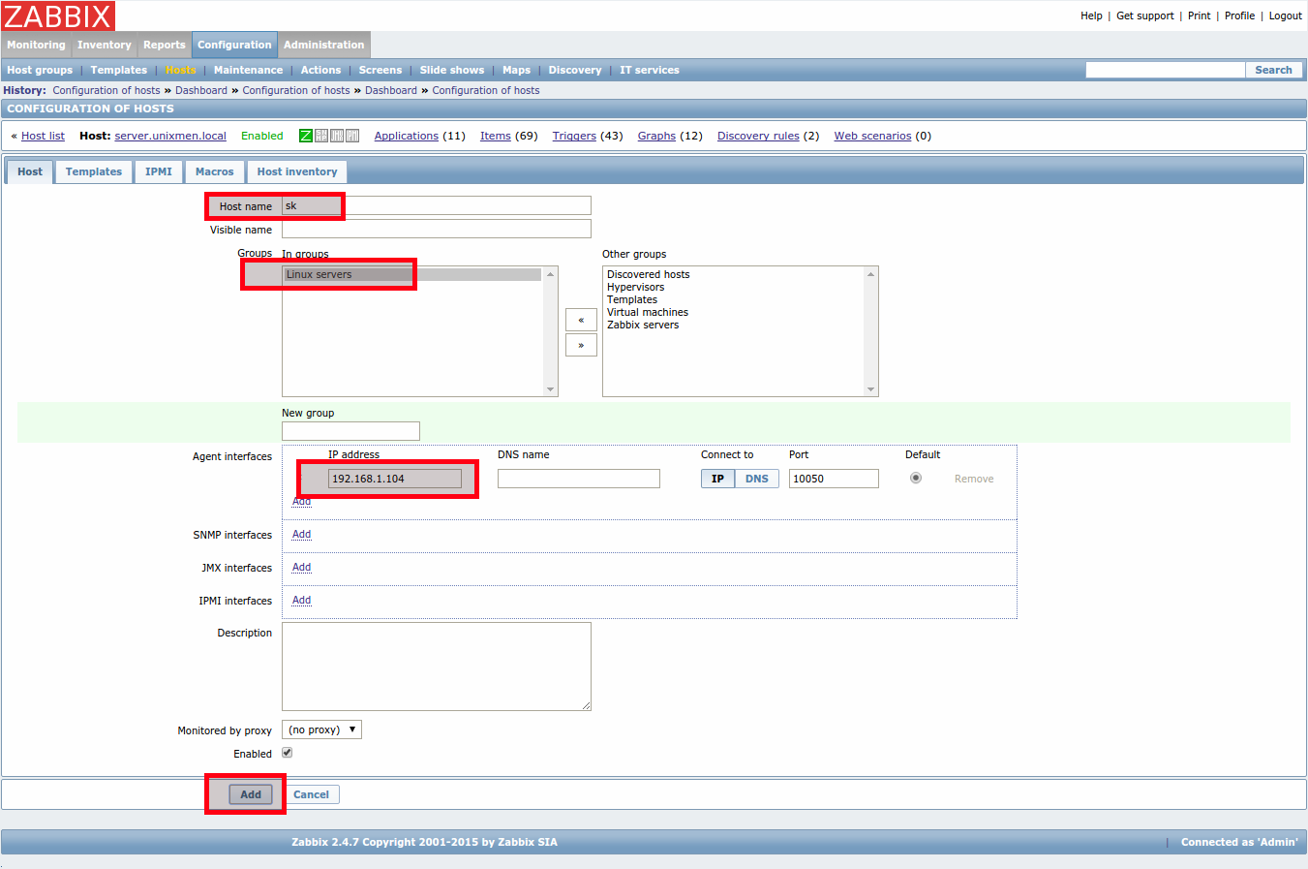Click the ZABBIX logo
This screenshot has width=1308, height=869.
click(x=58, y=16)
